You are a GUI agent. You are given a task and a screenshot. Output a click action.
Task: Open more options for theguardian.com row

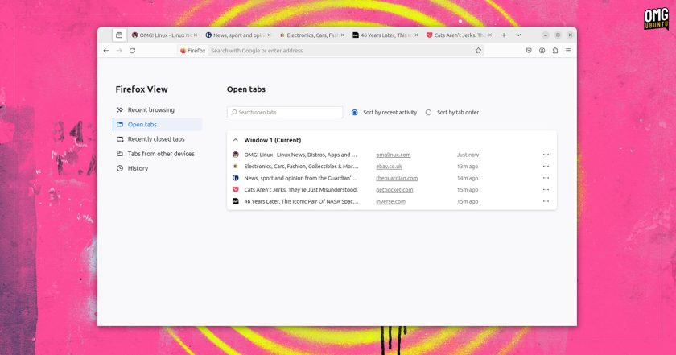[546, 178]
